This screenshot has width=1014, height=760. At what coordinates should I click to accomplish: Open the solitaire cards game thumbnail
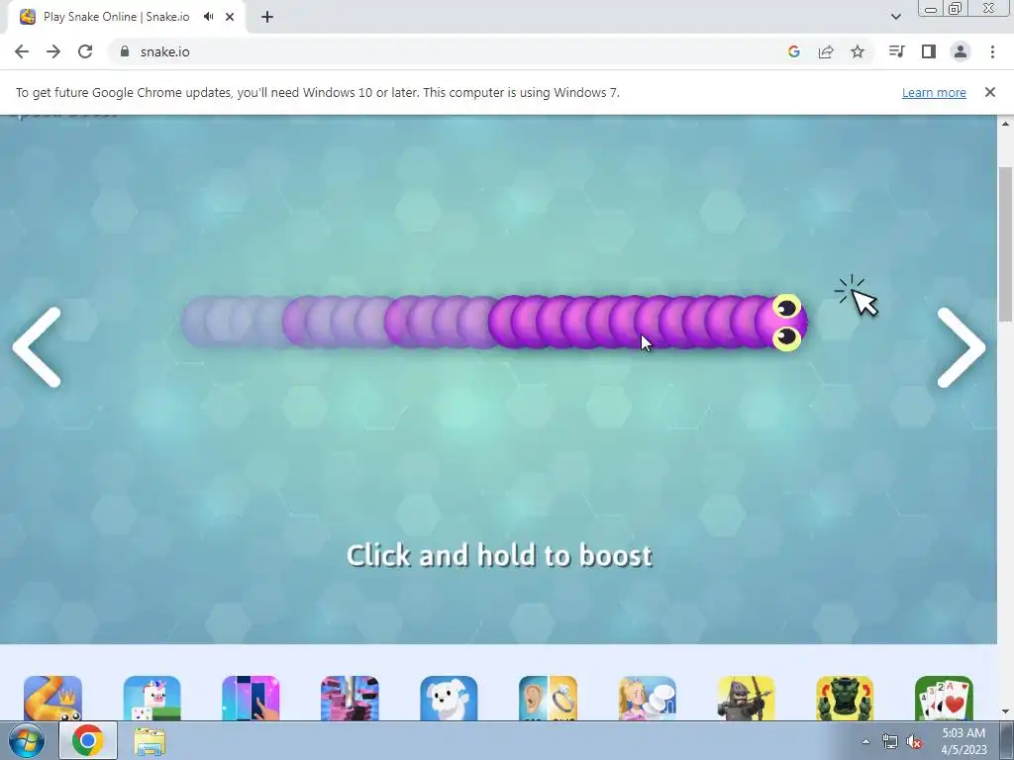(x=944, y=699)
